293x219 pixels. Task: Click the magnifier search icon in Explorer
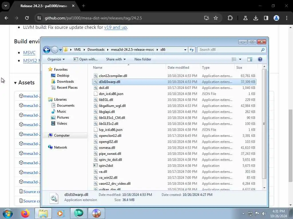pos(263,50)
